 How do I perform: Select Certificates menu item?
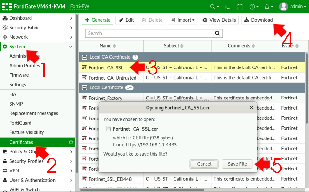coord(37,142)
